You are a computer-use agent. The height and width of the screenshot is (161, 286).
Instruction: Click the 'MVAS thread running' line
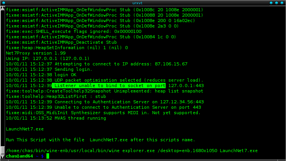coord(56,118)
